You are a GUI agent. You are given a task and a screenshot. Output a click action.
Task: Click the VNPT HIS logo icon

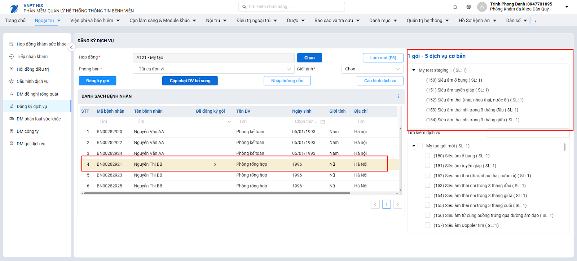click(14, 9)
